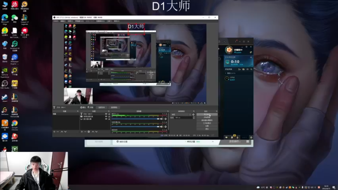
Task: Click friends folder icon in League client
Action: (244, 69)
